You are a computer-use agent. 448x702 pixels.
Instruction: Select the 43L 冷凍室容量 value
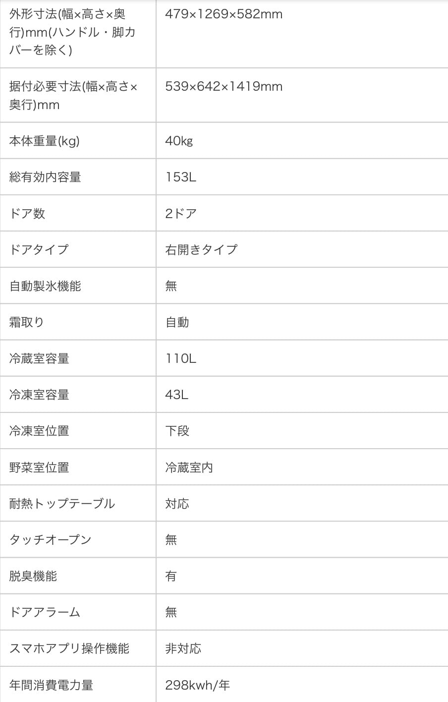click(177, 395)
